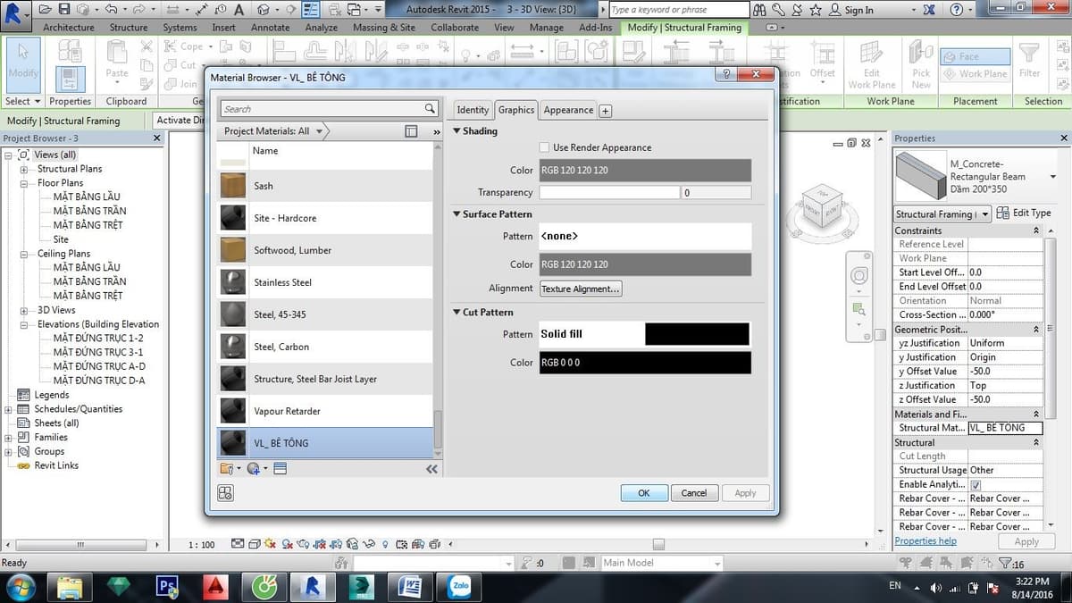Click the Cut Pattern color RGB 0 0 0 swatch

(645, 363)
